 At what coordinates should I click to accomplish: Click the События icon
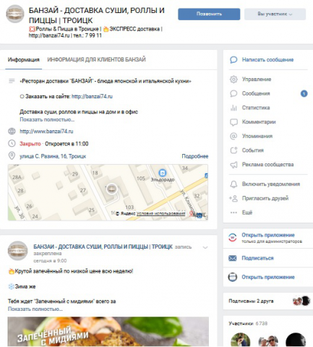tap(233, 150)
